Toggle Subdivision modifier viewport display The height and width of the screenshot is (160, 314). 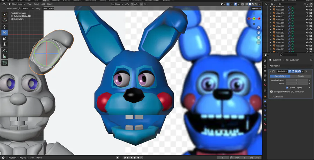pyautogui.click(x=296, y=71)
